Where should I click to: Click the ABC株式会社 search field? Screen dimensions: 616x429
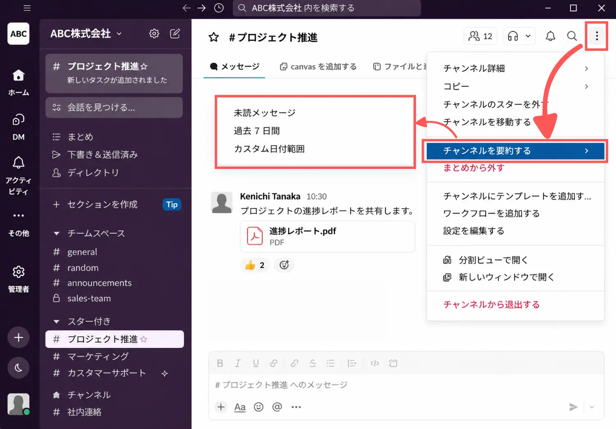click(x=327, y=8)
